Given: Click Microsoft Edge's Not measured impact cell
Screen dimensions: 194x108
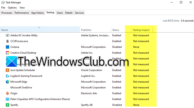Looking at the screenshot, I should point(141,82).
